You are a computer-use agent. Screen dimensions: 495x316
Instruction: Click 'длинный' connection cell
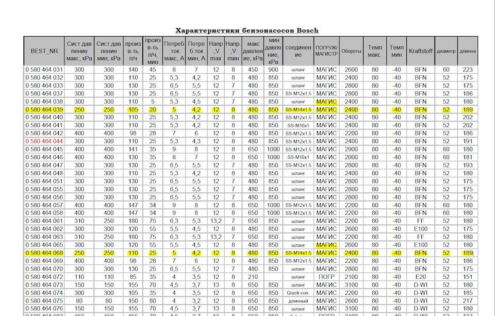[x=298, y=301]
